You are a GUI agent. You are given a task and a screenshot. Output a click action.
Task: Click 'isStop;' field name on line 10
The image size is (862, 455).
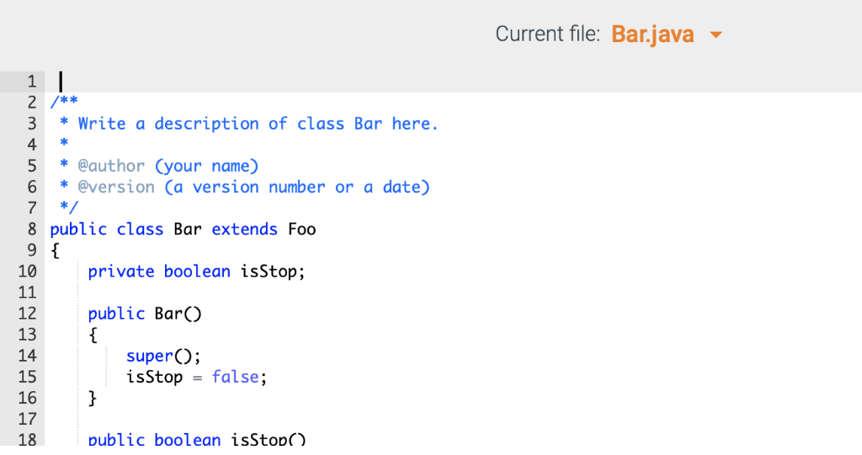point(273,272)
